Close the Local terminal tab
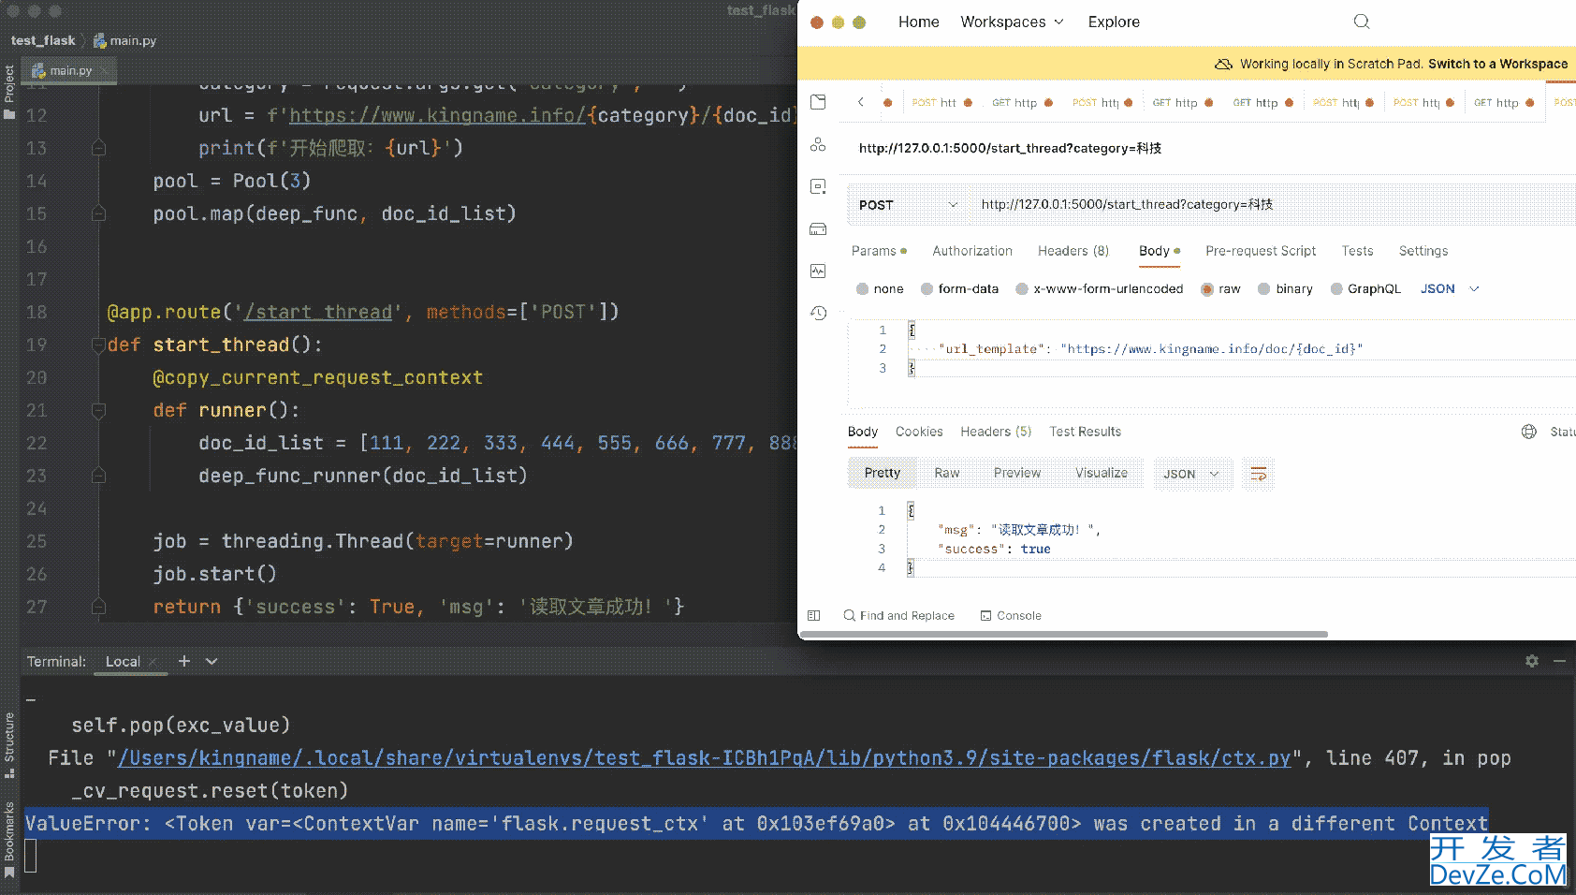 coord(153,661)
